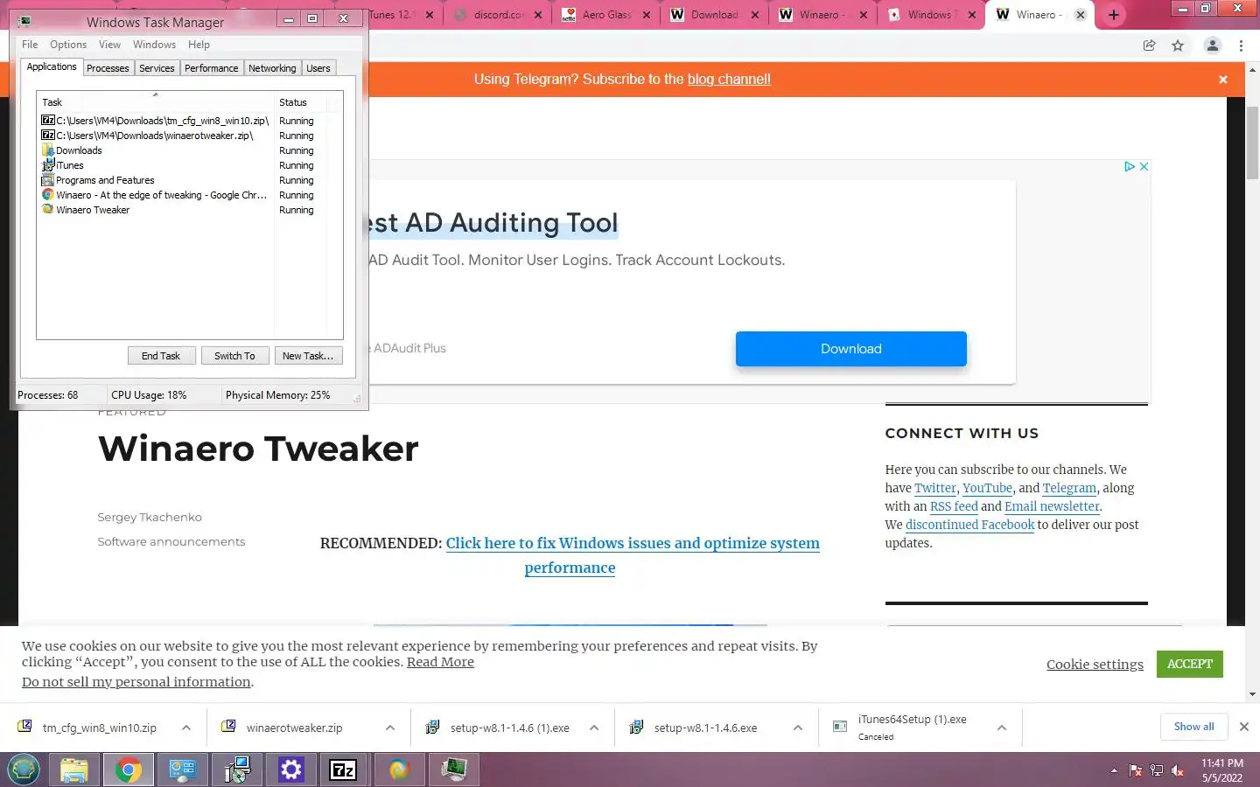Close the Telegram banner

point(1223,80)
